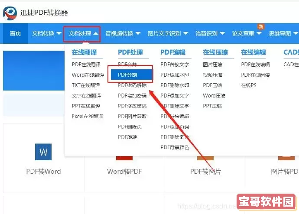Screen dimensions: 299x214
Task: Open 视频压缩 under 在线压缩
Action: [212, 75]
